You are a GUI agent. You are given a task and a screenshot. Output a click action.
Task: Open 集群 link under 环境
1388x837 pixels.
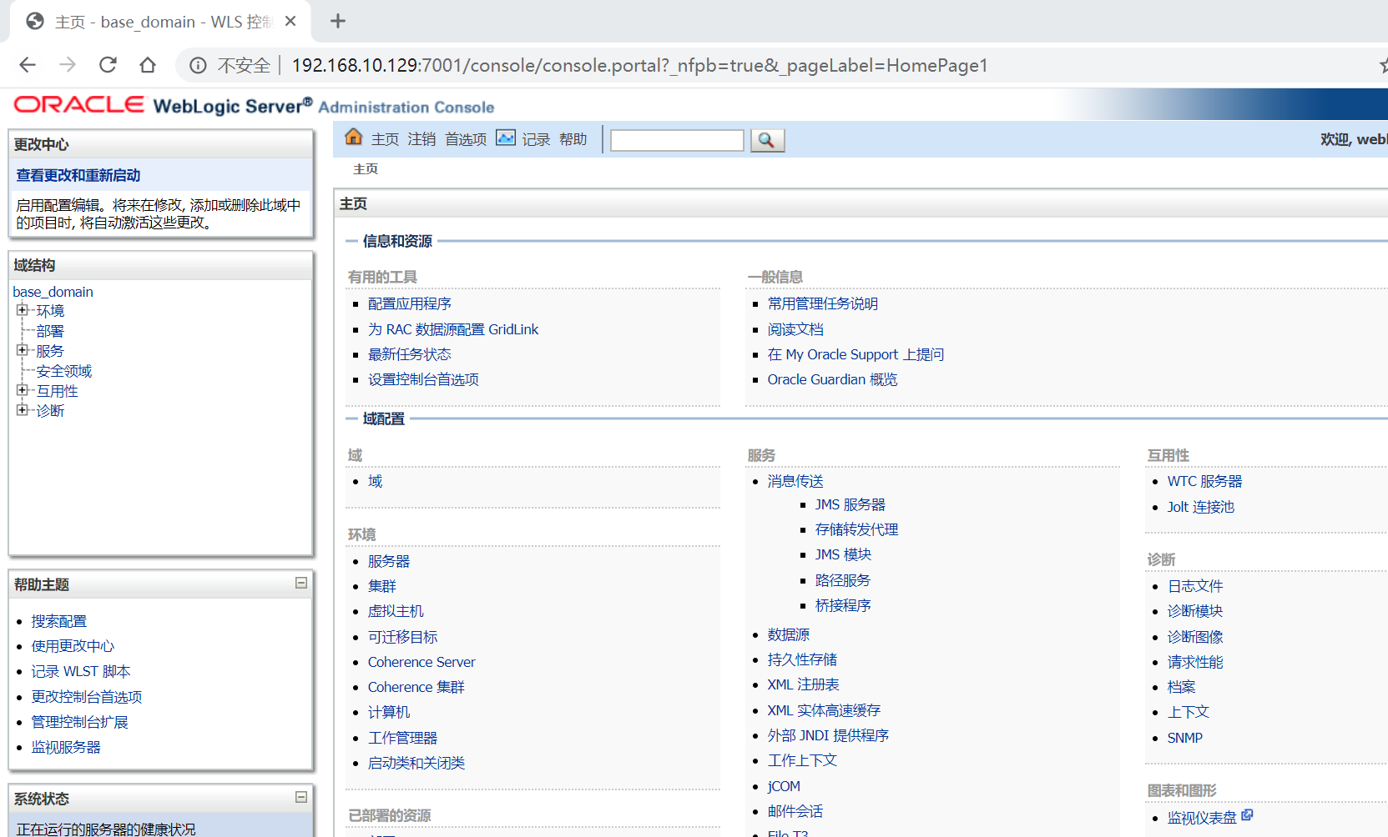tap(382, 586)
